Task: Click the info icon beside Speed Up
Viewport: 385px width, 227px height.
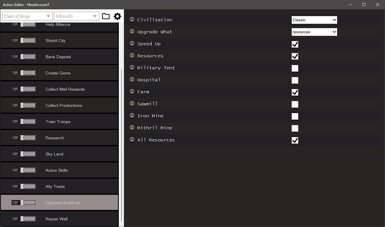Action: pyautogui.click(x=132, y=43)
